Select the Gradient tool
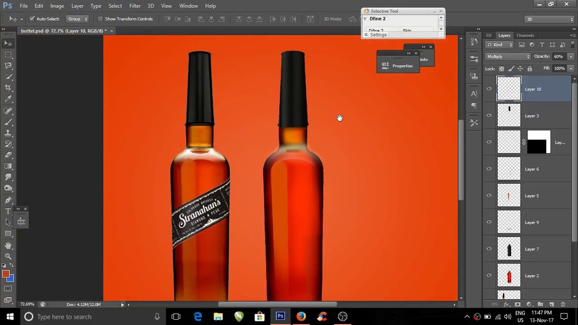The height and width of the screenshot is (325, 578). (8, 166)
